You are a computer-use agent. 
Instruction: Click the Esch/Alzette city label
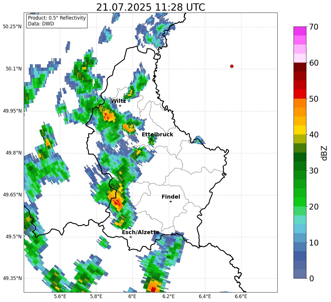[141, 232]
